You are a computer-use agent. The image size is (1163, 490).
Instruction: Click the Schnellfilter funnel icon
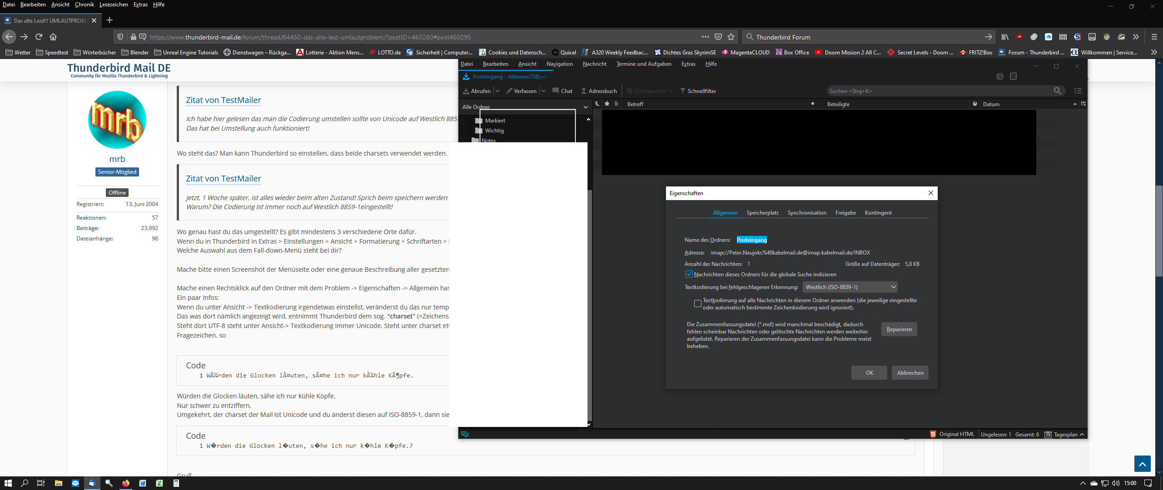click(682, 91)
